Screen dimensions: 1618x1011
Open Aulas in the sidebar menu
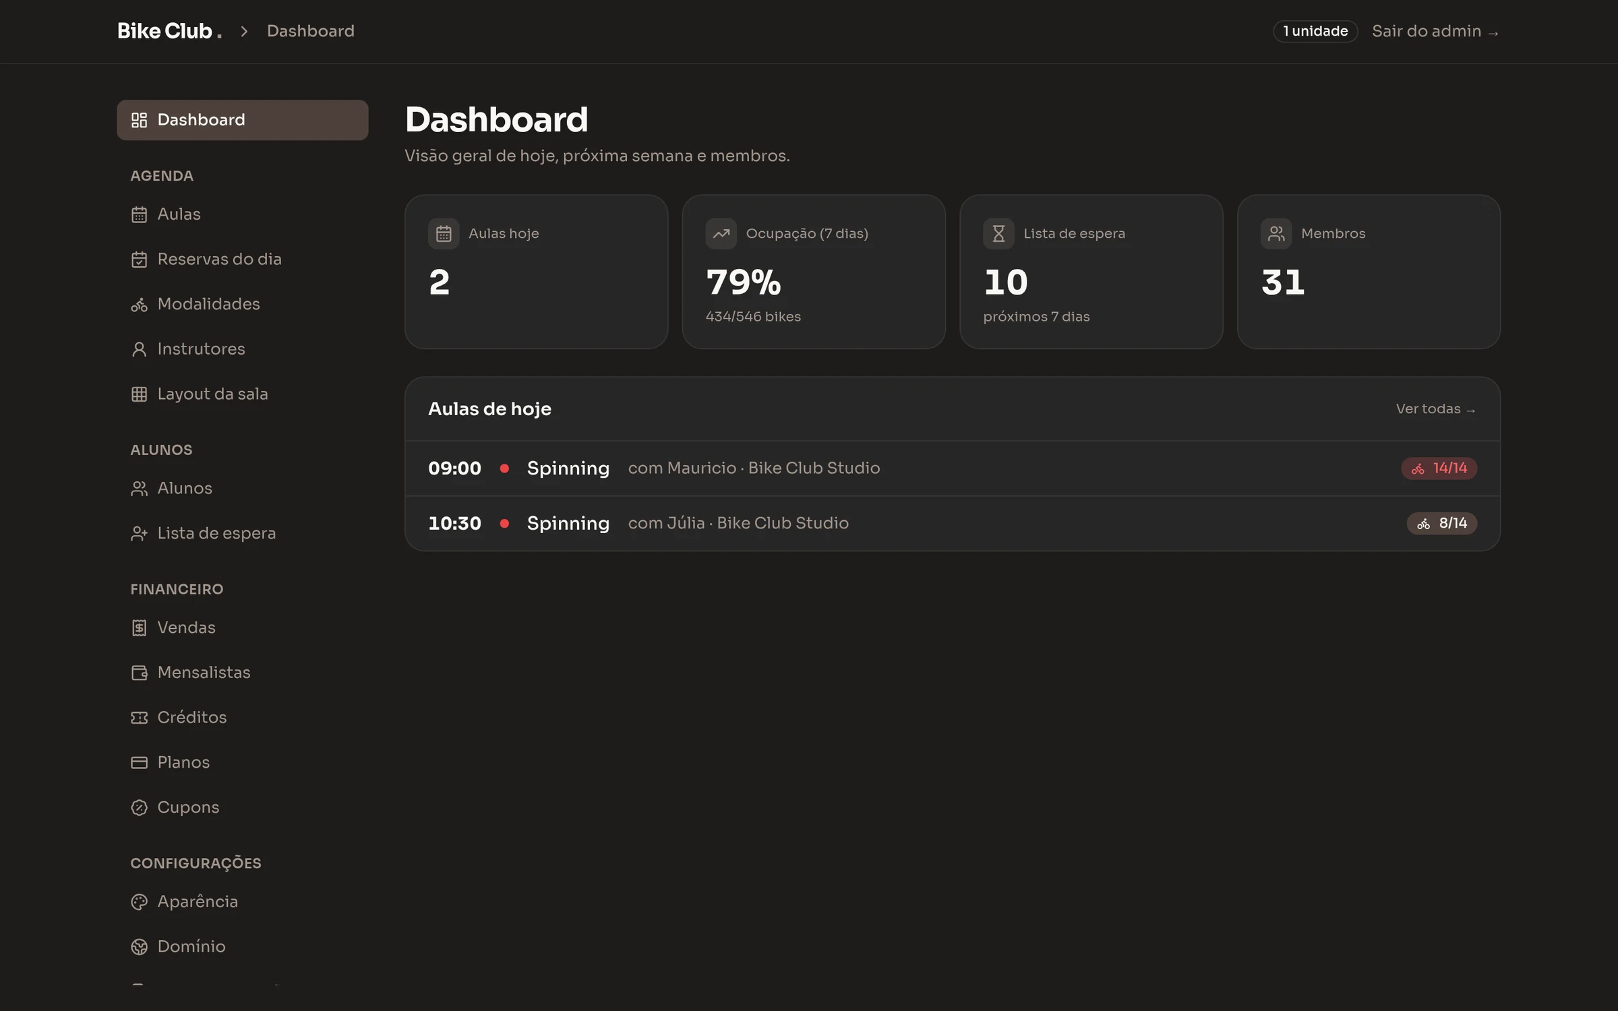243,214
